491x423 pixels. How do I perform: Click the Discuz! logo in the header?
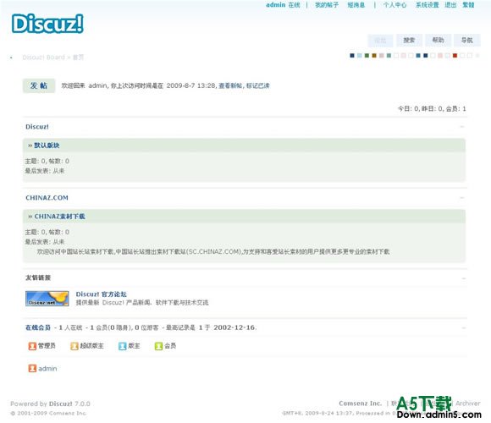tap(47, 24)
